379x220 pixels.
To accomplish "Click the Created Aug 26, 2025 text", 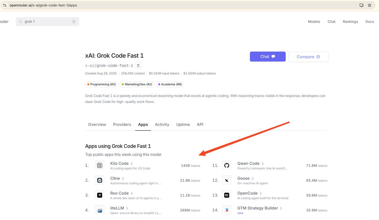I will tap(101, 74).
